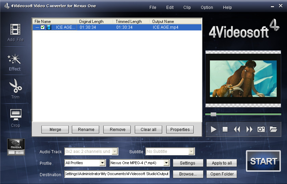287x184 pixels.
Task: Play the preview video
Action: click(213, 129)
